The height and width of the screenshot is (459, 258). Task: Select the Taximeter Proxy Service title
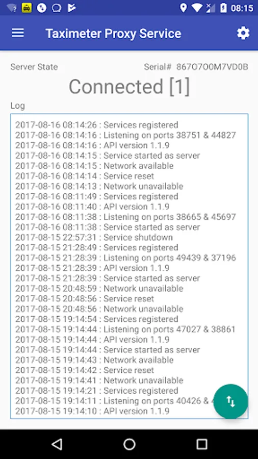pyautogui.click(x=114, y=33)
